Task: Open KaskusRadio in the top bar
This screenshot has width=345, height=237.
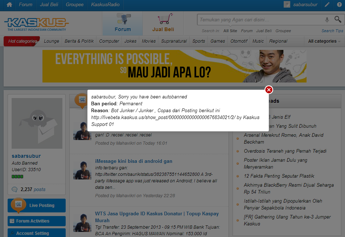Action: pyautogui.click(x=106, y=5)
